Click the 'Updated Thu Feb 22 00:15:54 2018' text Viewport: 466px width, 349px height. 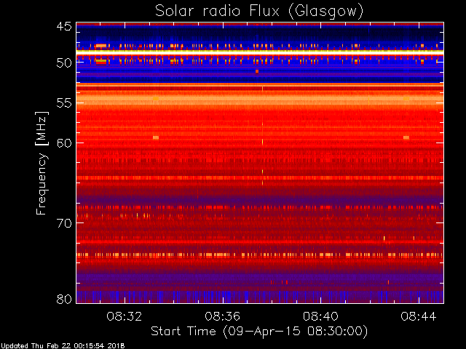(63, 346)
